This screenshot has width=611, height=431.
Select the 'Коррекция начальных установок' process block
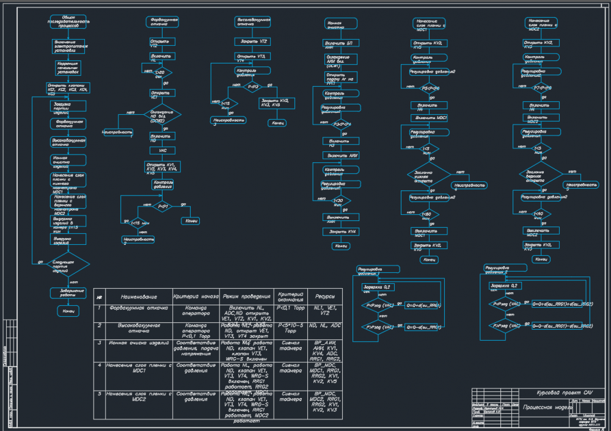(68, 68)
